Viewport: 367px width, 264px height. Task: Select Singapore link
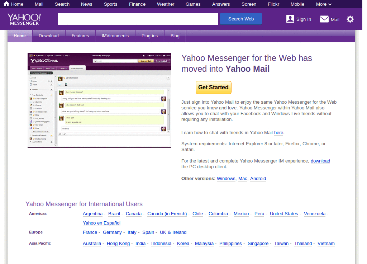point(258,244)
